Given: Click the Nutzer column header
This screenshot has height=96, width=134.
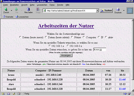Looking at the screenshot, I should pyautogui.click(x=11, y=71).
